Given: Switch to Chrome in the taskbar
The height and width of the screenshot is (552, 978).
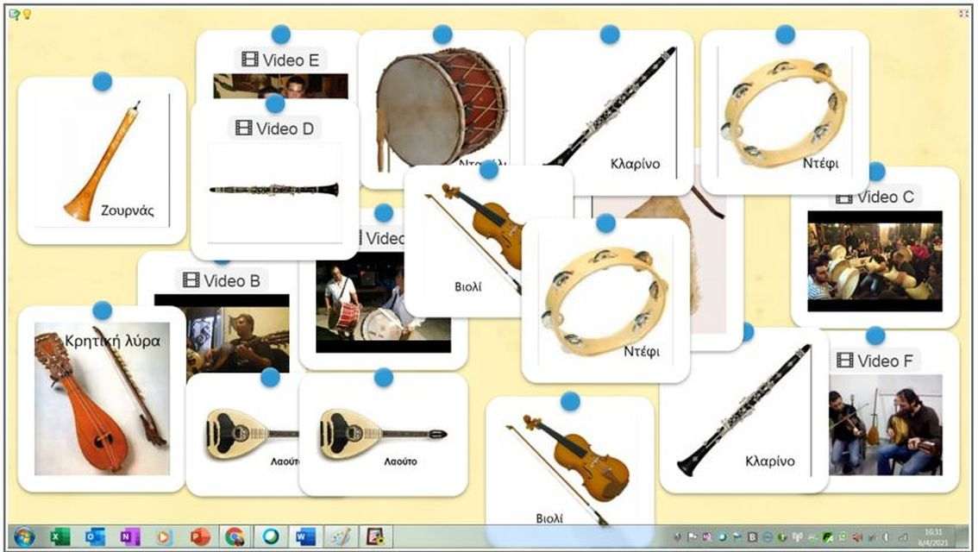Looking at the screenshot, I should 235,536.
